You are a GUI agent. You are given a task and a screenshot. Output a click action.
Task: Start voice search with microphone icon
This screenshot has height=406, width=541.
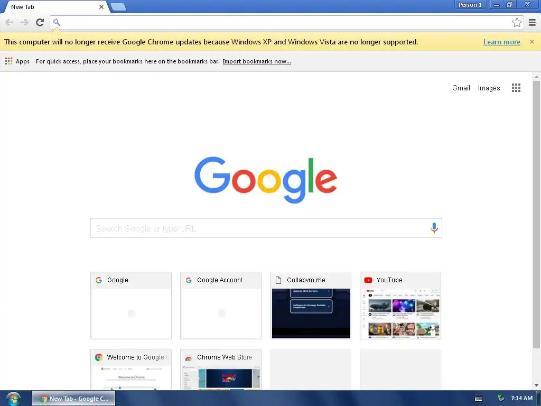(434, 228)
